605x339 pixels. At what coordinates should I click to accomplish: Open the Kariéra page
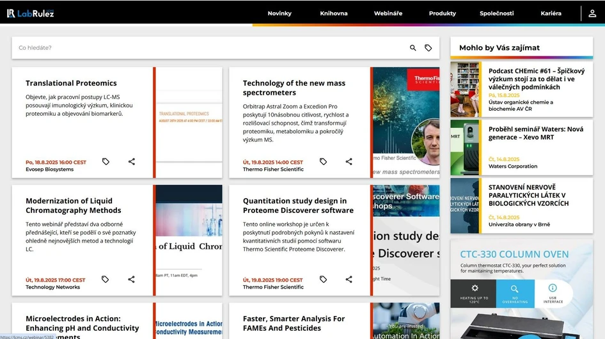[551, 13]
